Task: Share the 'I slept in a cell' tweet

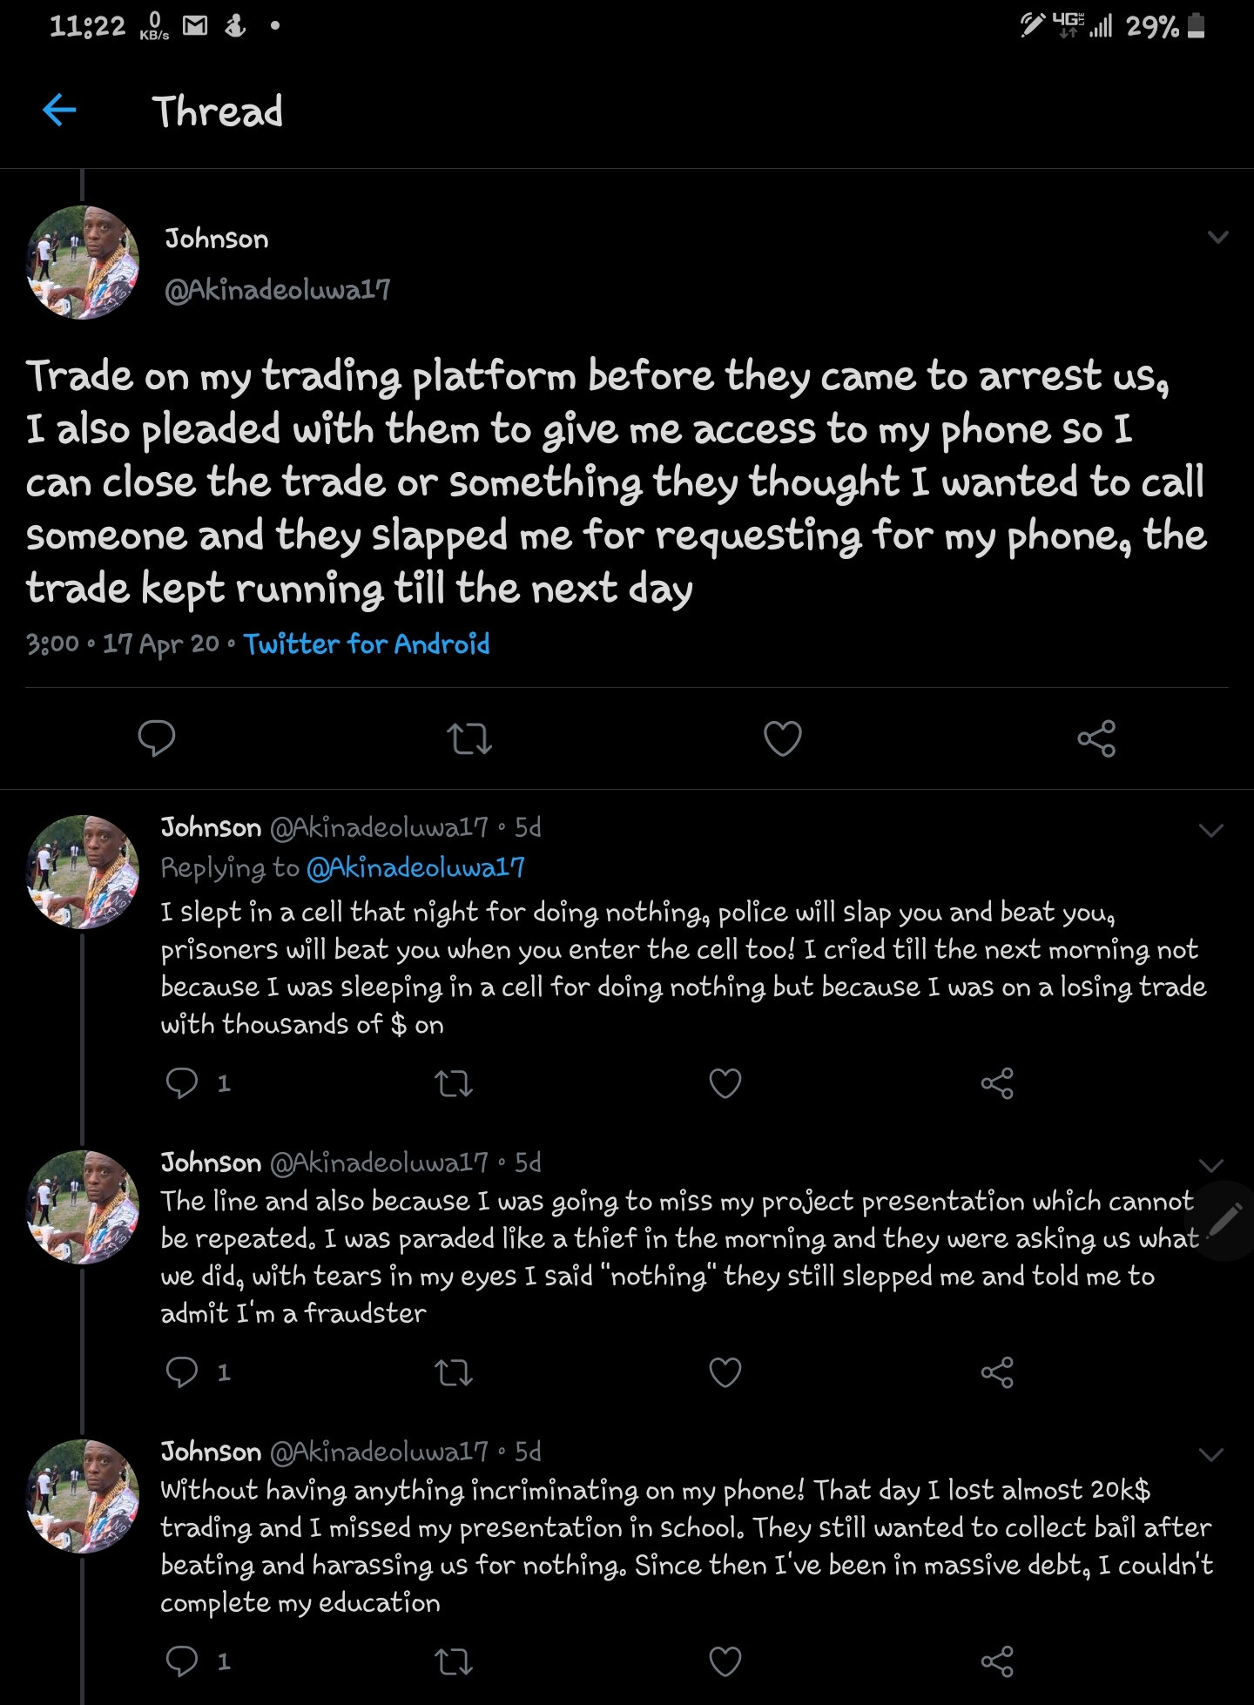Action: tap(997, 1083)
